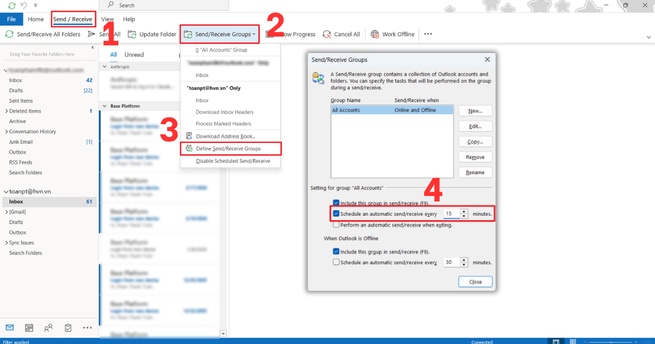
Task: Click the Download Address Book icon
Action: point(189,136)
